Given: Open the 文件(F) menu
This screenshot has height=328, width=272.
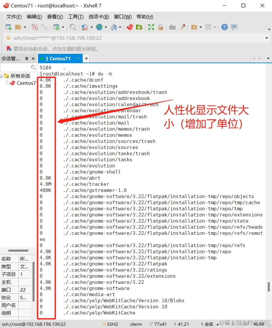Looking at the screenshot, I should [14, 17].
